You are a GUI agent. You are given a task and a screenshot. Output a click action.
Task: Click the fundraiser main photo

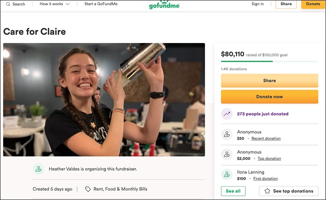click(x=104, y=100)
